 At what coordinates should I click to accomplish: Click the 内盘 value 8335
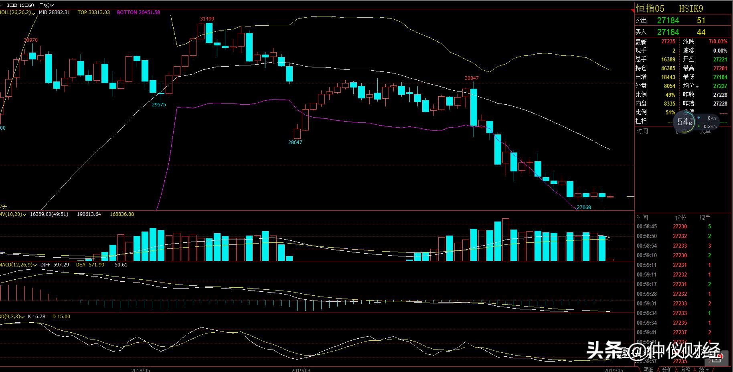[x=670, y=104]
